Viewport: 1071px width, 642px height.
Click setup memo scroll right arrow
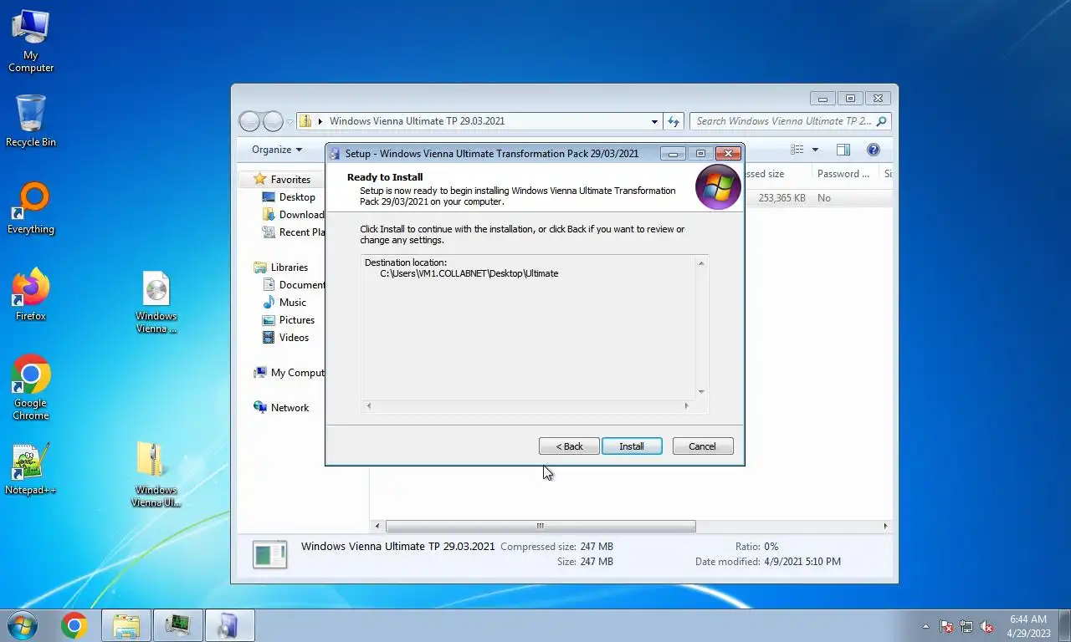pos(687,406)
